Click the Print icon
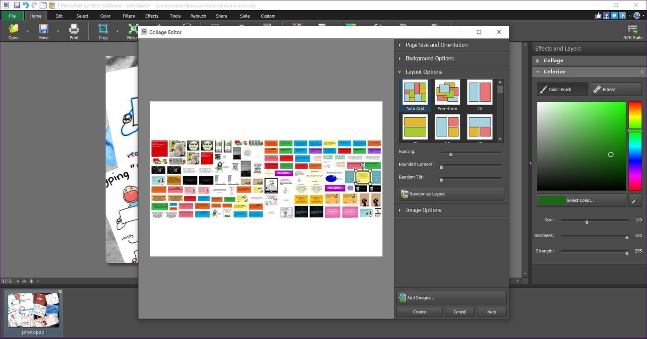Viewport: 647px width, 339px height. click(x=74, y=31)
